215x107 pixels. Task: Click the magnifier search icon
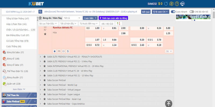tap(40, 12)
